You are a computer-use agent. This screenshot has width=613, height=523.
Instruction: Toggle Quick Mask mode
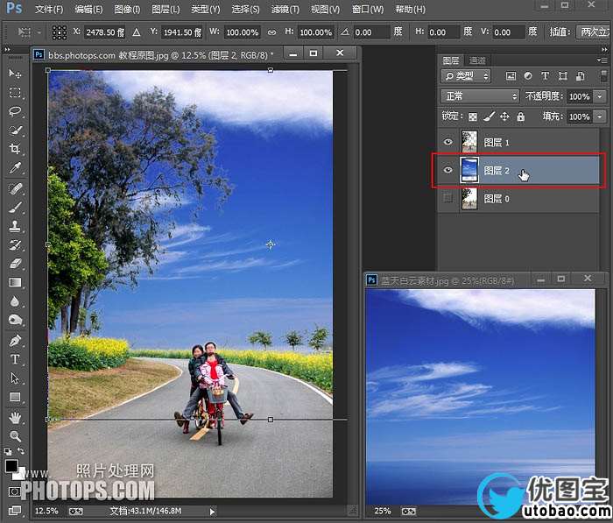click(x=15, y=491)
